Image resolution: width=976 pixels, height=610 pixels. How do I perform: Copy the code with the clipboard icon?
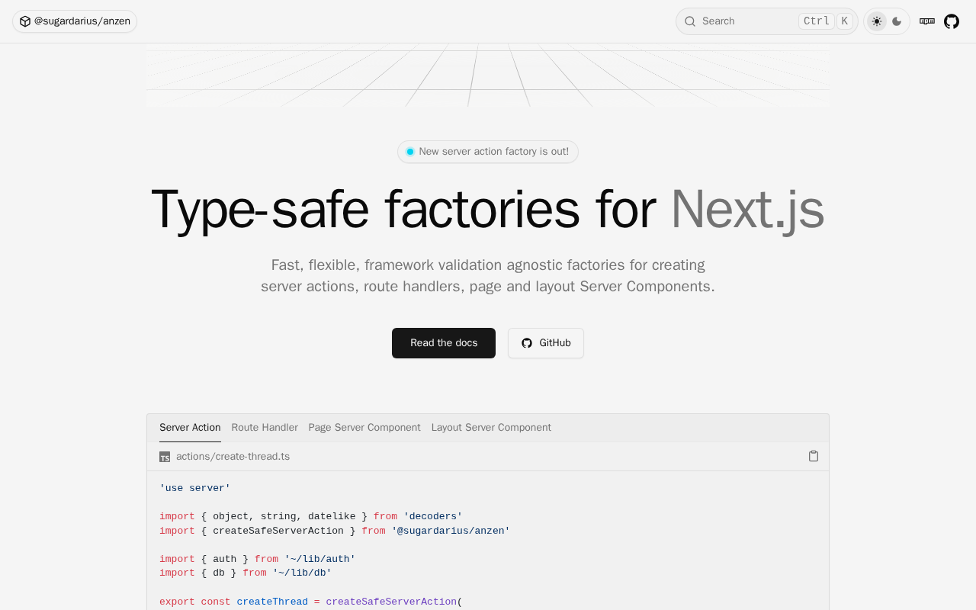[814, 456]
